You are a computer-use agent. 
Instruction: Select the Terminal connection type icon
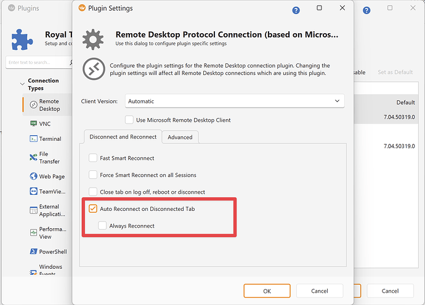[34, 139]
